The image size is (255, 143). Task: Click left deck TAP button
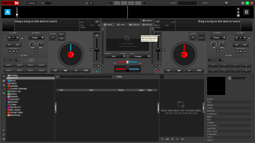(97, 22)
